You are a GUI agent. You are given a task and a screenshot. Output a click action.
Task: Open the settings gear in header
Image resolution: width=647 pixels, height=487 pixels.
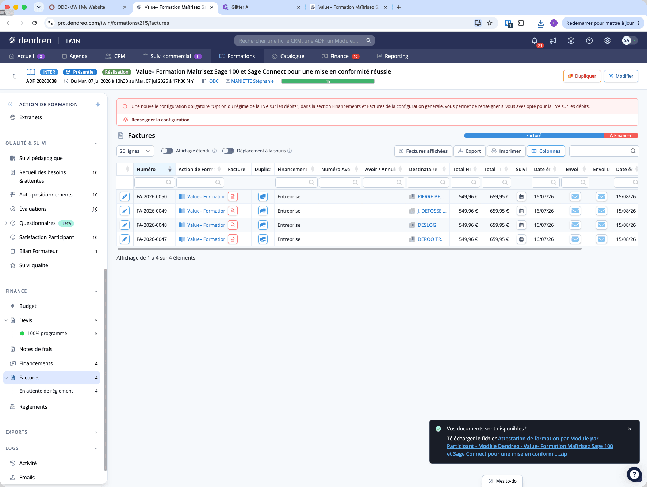click(x=608, y=41)
